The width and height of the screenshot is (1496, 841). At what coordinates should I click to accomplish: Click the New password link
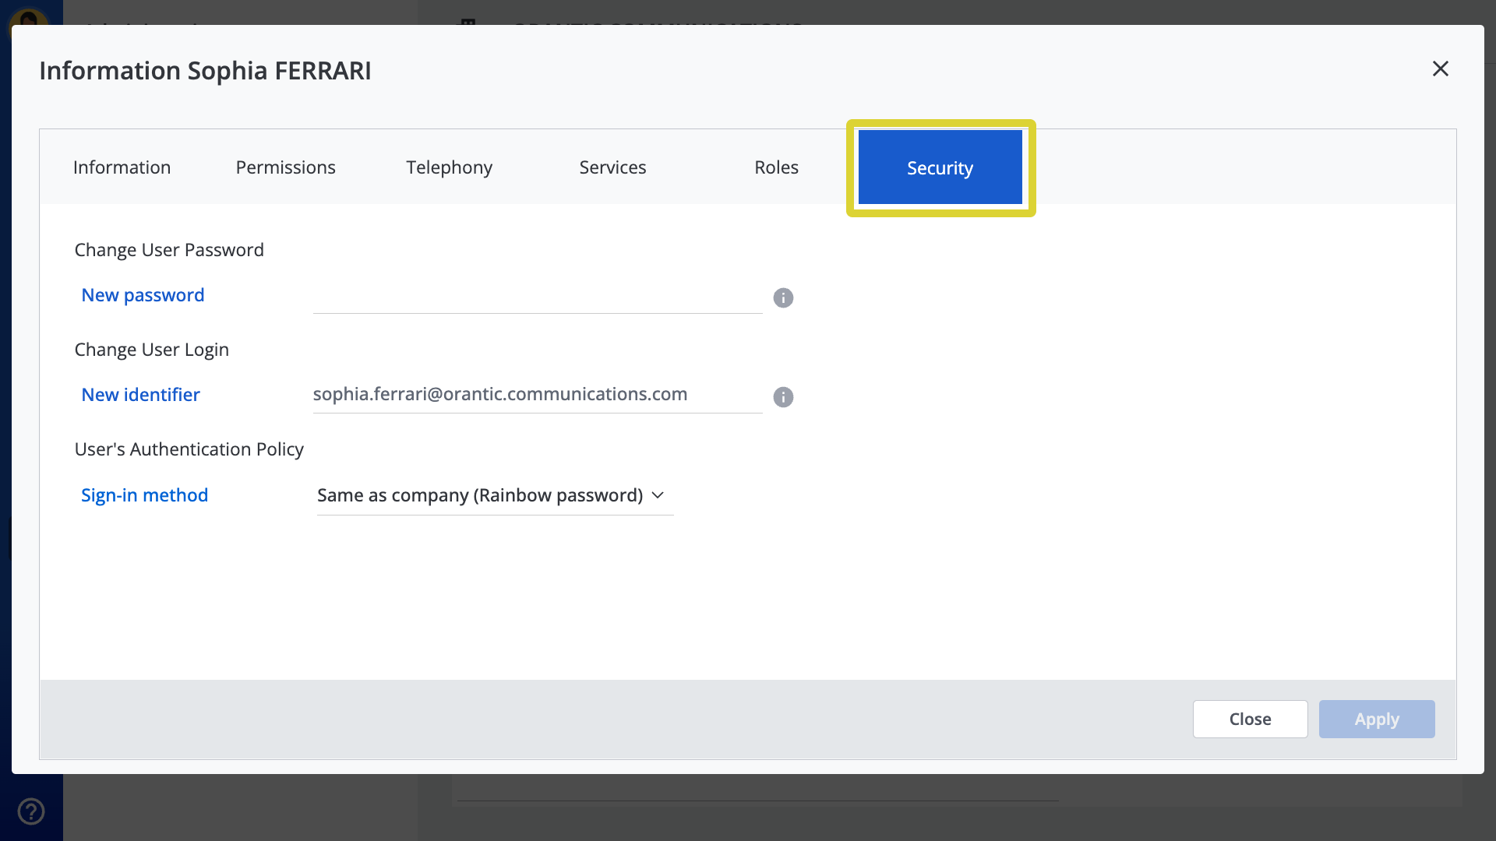tap(143, 294)
